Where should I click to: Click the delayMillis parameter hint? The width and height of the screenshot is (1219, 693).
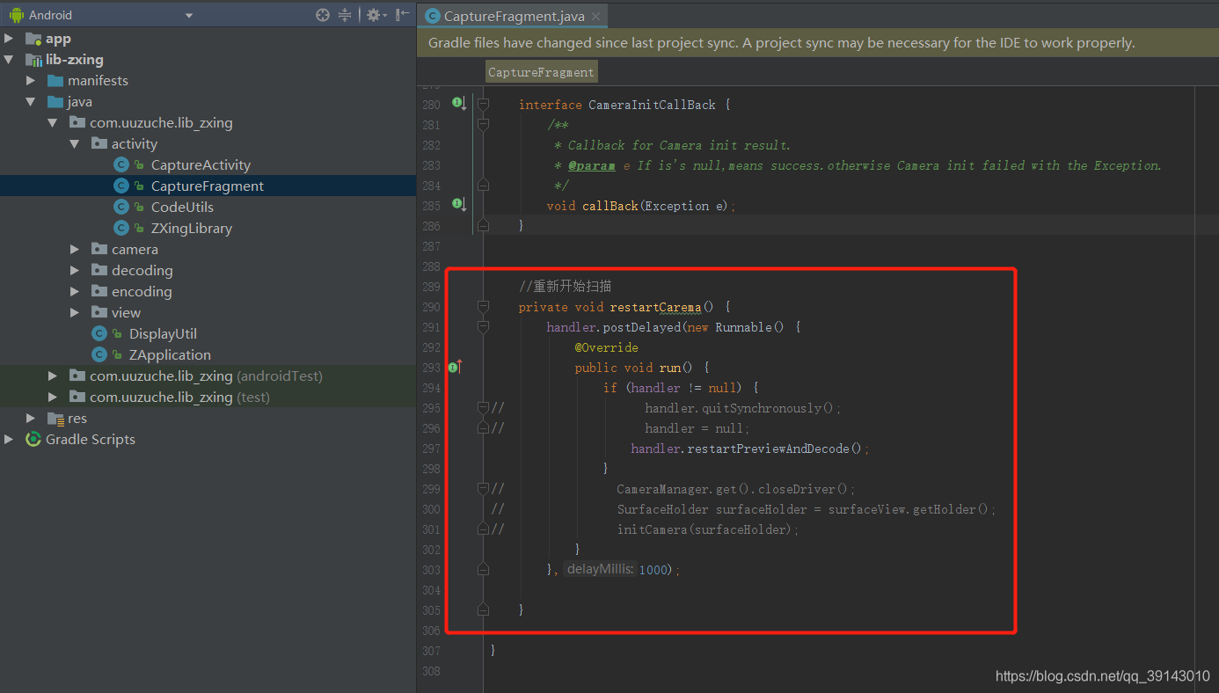(x=599, y=570)
